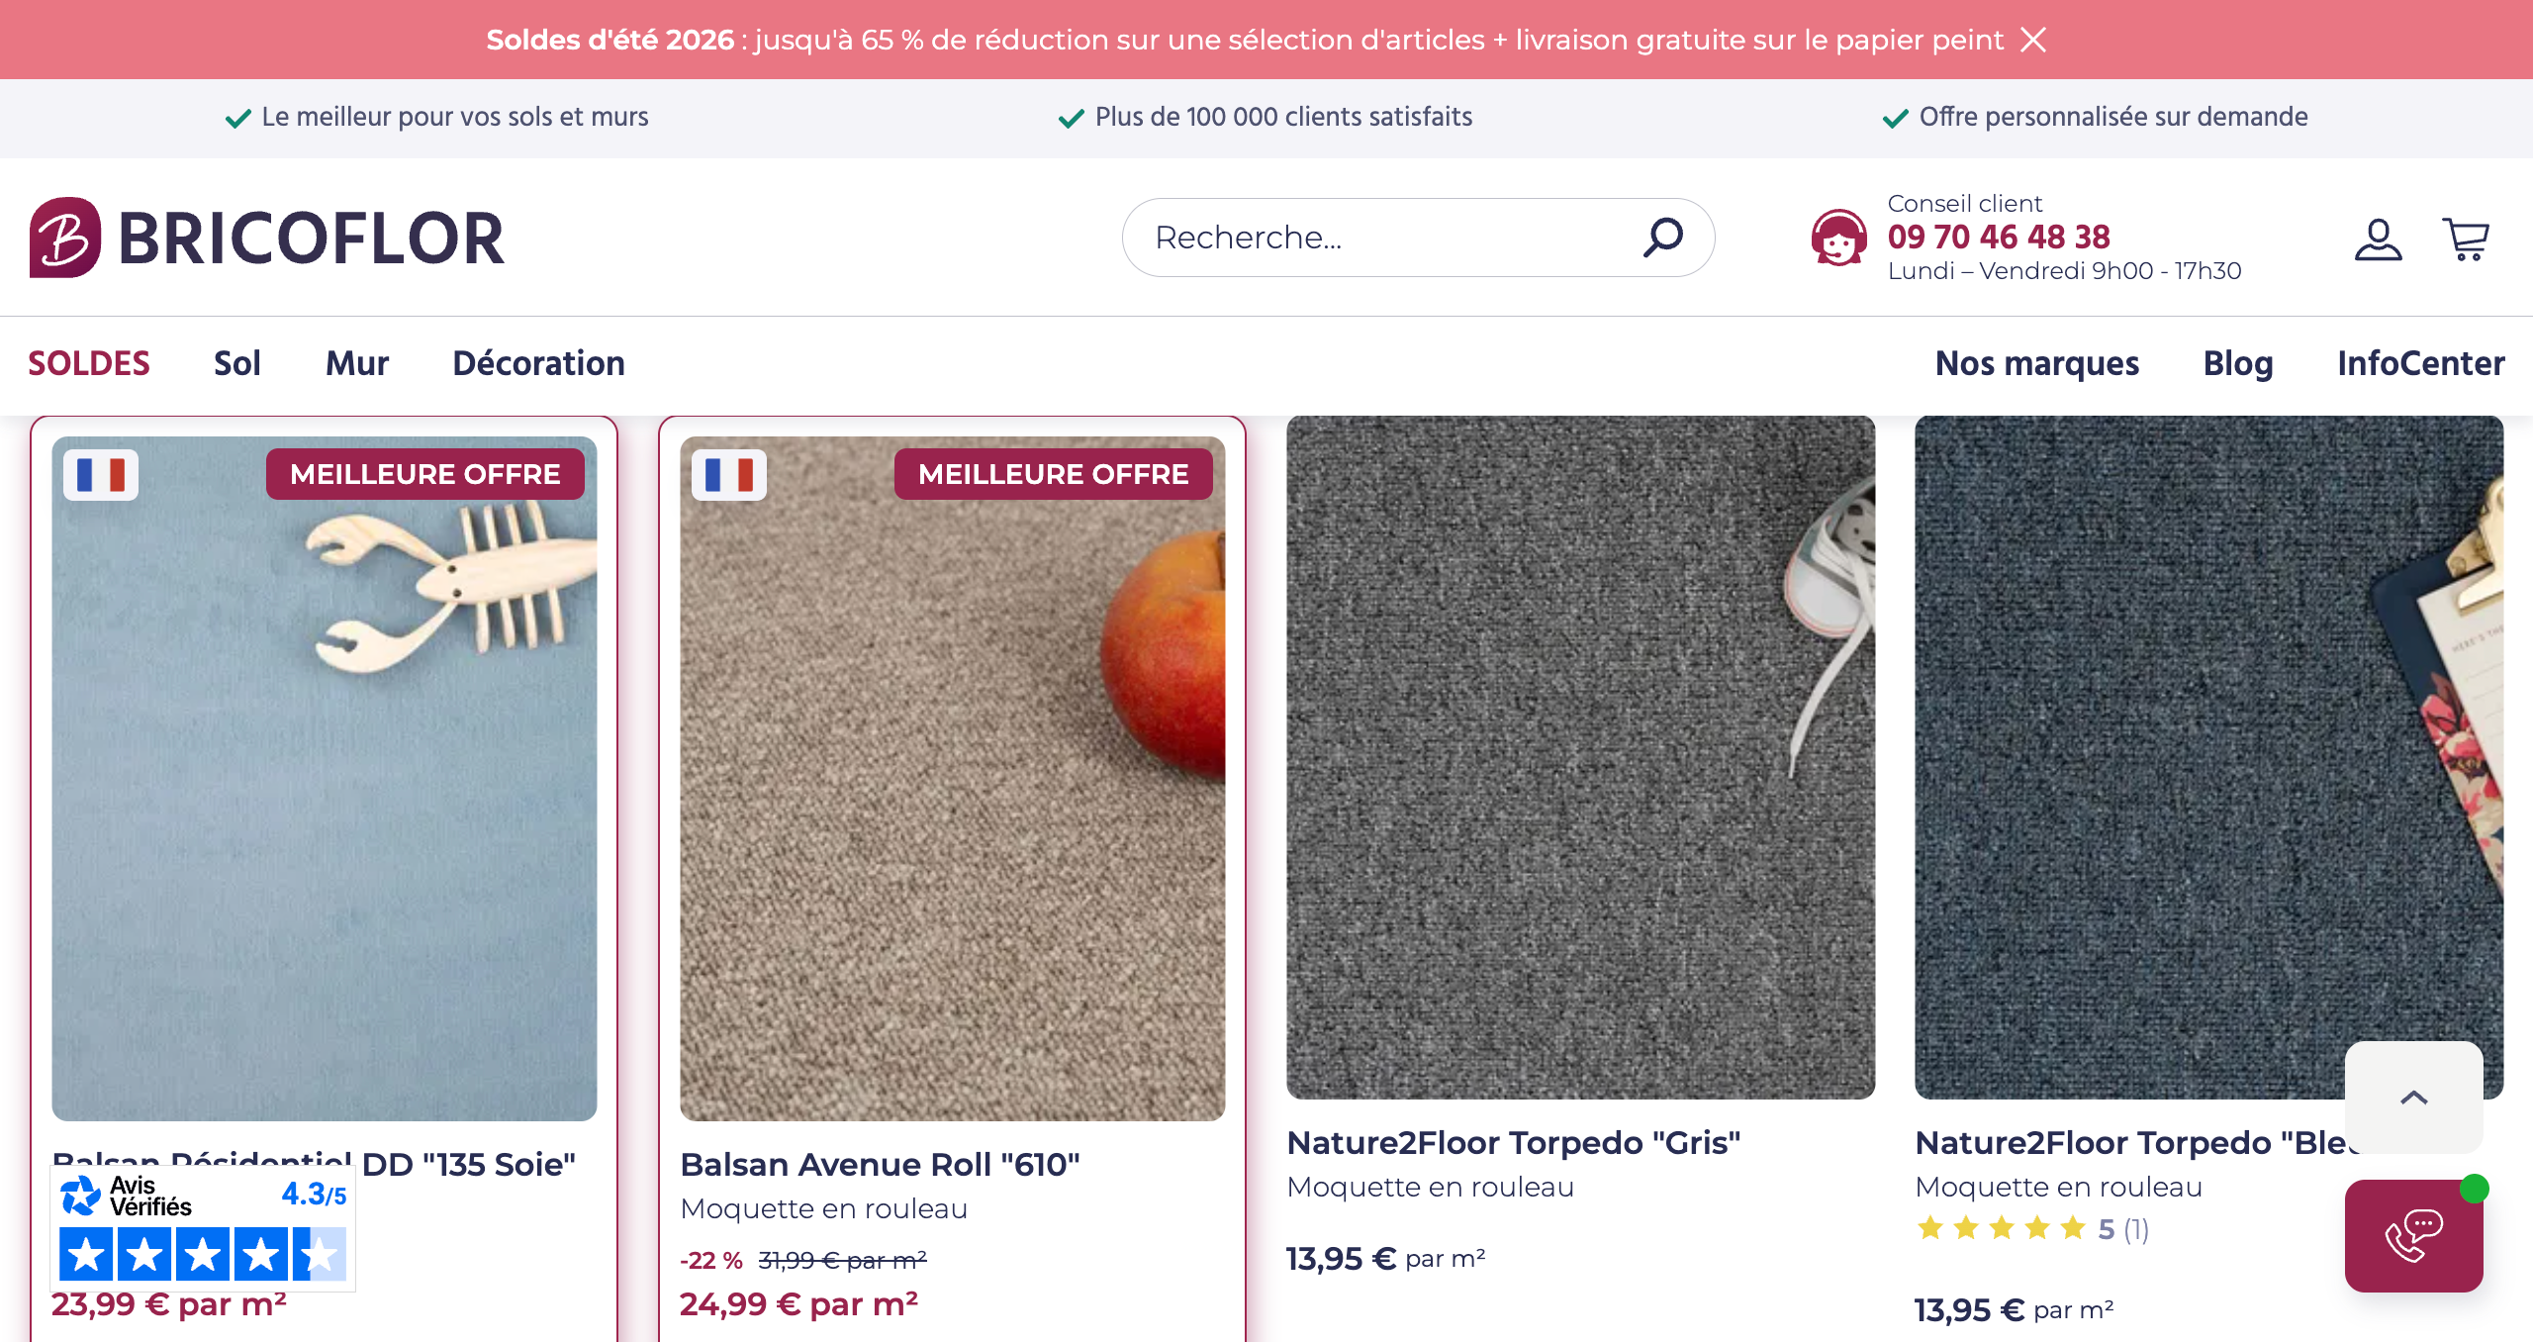Open the Nature2Floor Torpedo "Bleu" product title
The image size is (2533, 1342).
pos(2137,1142)
